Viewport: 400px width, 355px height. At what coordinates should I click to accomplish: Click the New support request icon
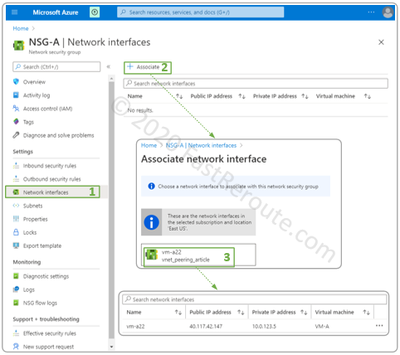[x=16, y=347]
